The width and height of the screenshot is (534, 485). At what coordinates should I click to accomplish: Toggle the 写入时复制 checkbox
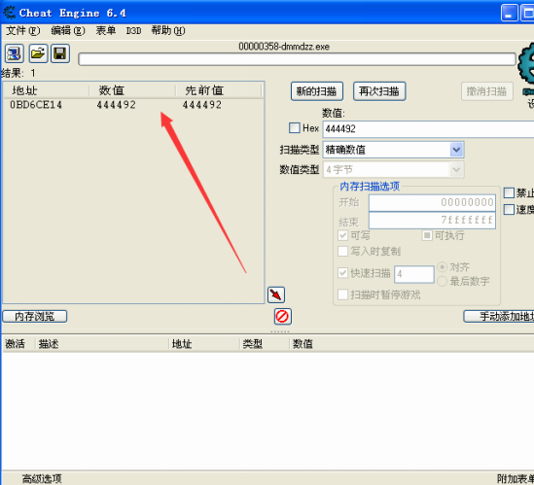(342, 251)
